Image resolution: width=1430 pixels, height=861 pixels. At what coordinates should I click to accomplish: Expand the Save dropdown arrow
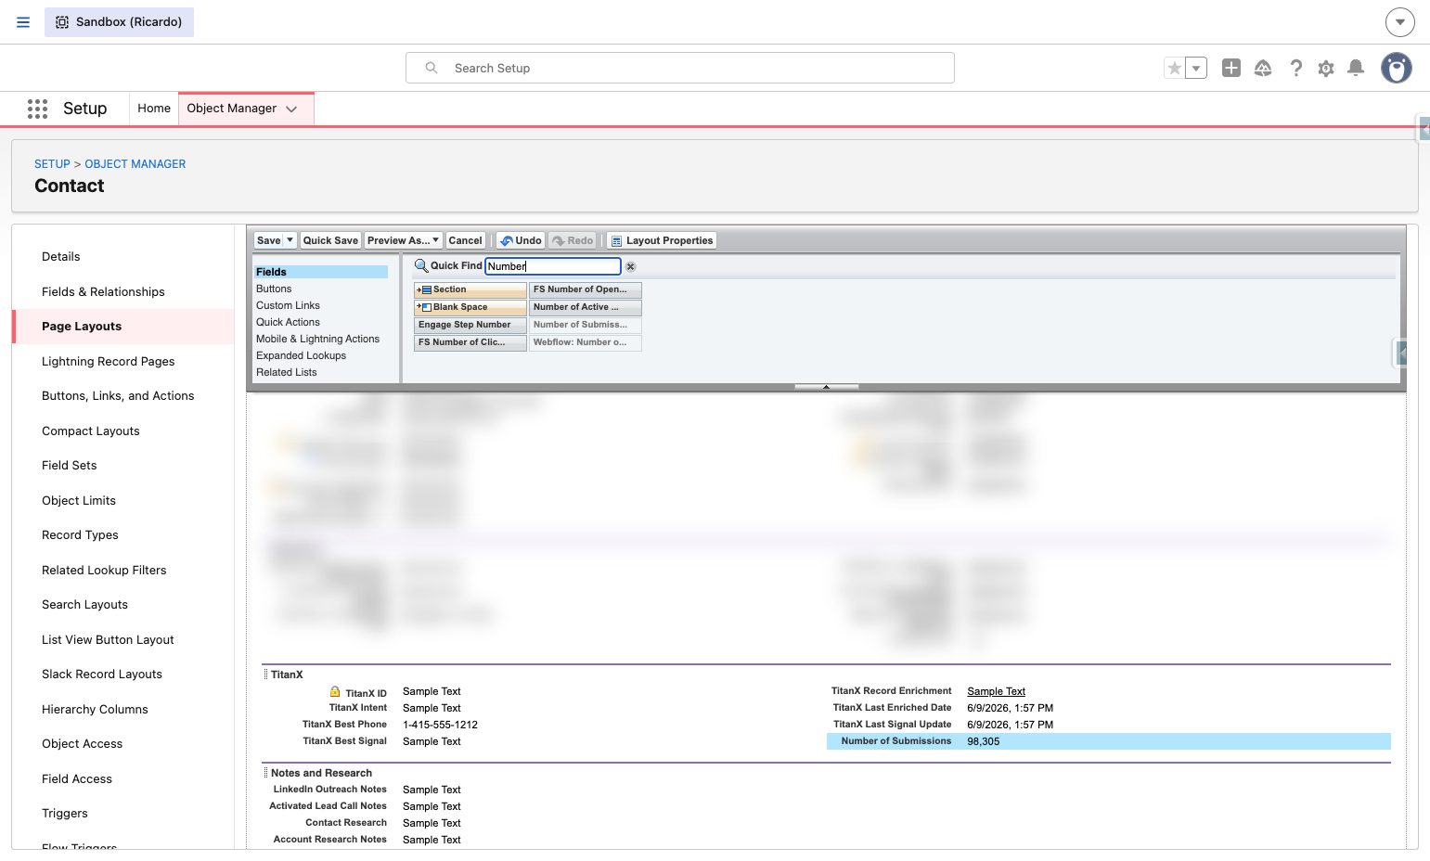(x=290, y=240)
